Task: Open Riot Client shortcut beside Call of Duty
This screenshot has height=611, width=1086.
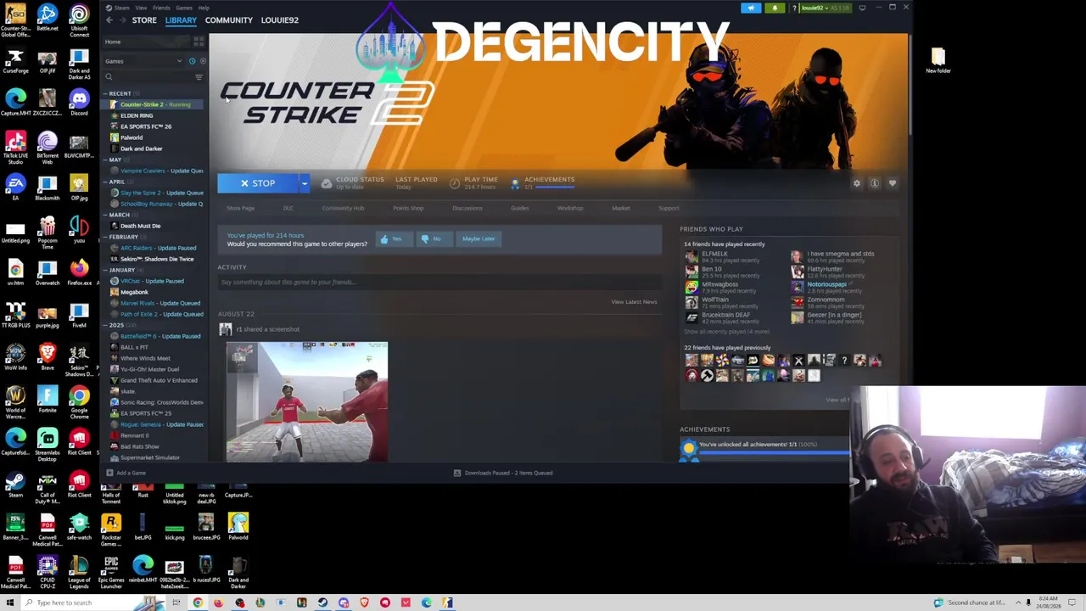Action: click(x=79, y=484)
